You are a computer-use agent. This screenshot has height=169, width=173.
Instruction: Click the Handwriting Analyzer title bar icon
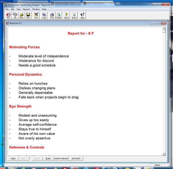[6, 5]
